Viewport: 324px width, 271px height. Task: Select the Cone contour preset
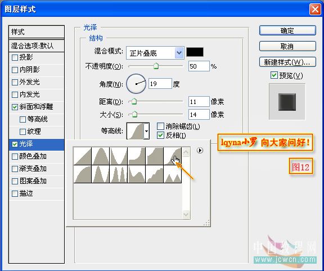(101, 156)
